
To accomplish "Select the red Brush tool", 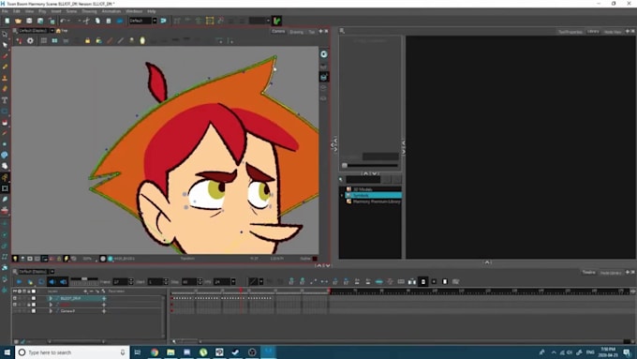I will click(5, 56).
